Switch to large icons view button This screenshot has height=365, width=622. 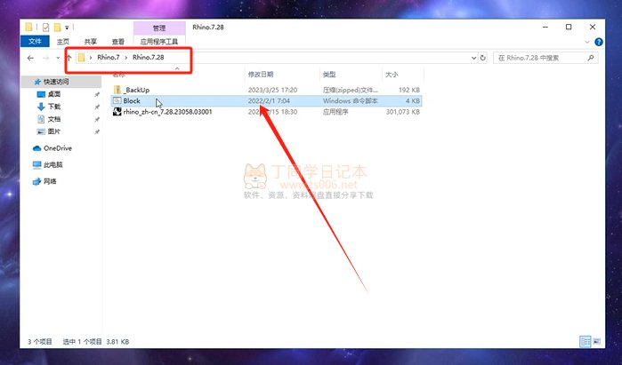pos(596,341)
